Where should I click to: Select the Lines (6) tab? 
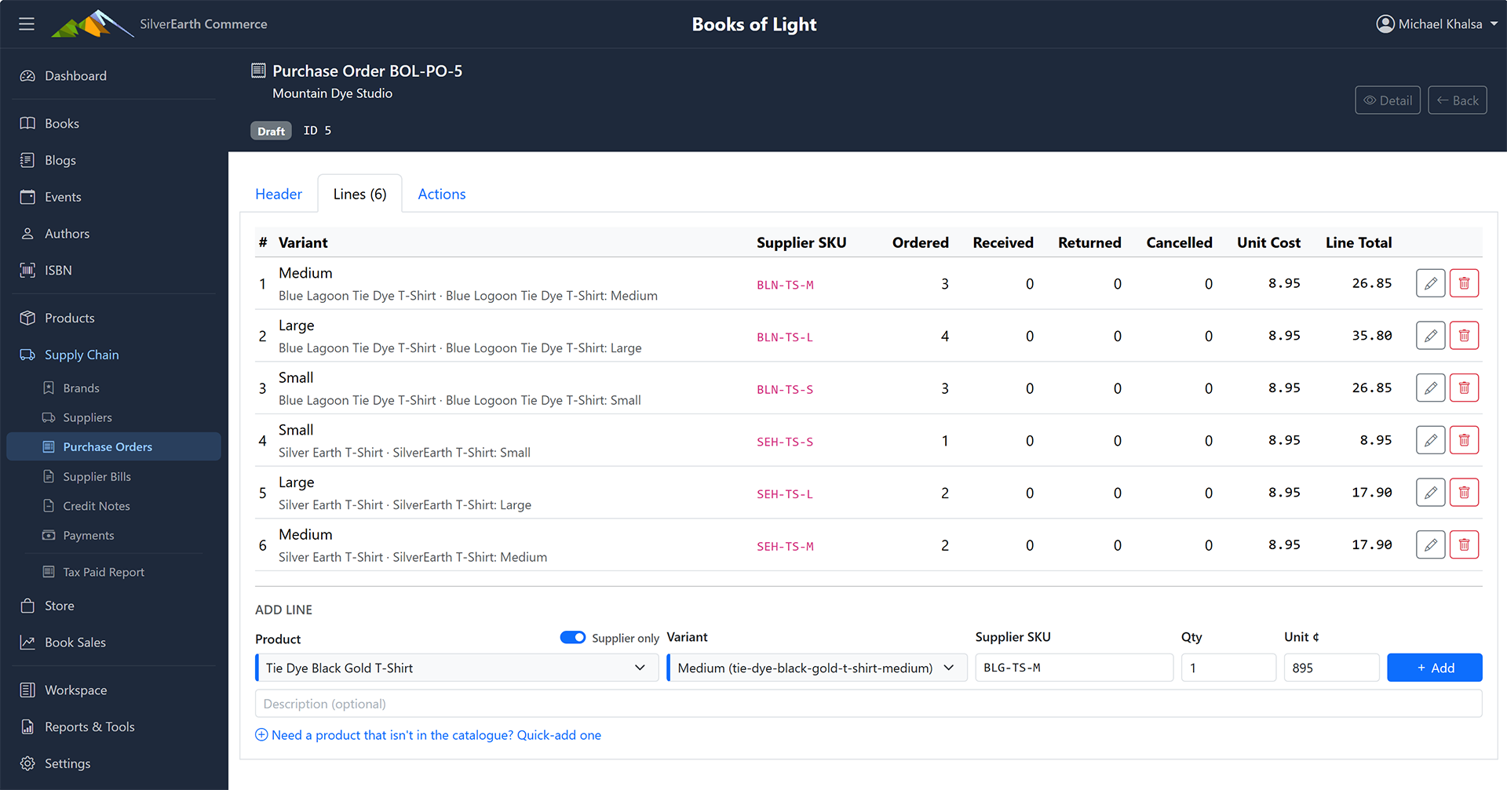359,194
